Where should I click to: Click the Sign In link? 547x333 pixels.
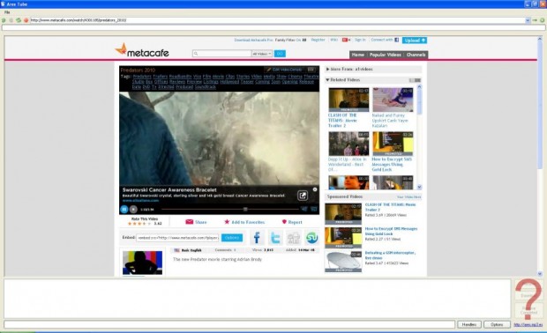(360, 40)
